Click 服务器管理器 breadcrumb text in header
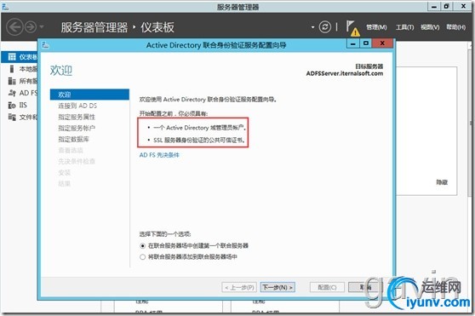The height and width of the screenshot is (316, 475). (94, 27)
